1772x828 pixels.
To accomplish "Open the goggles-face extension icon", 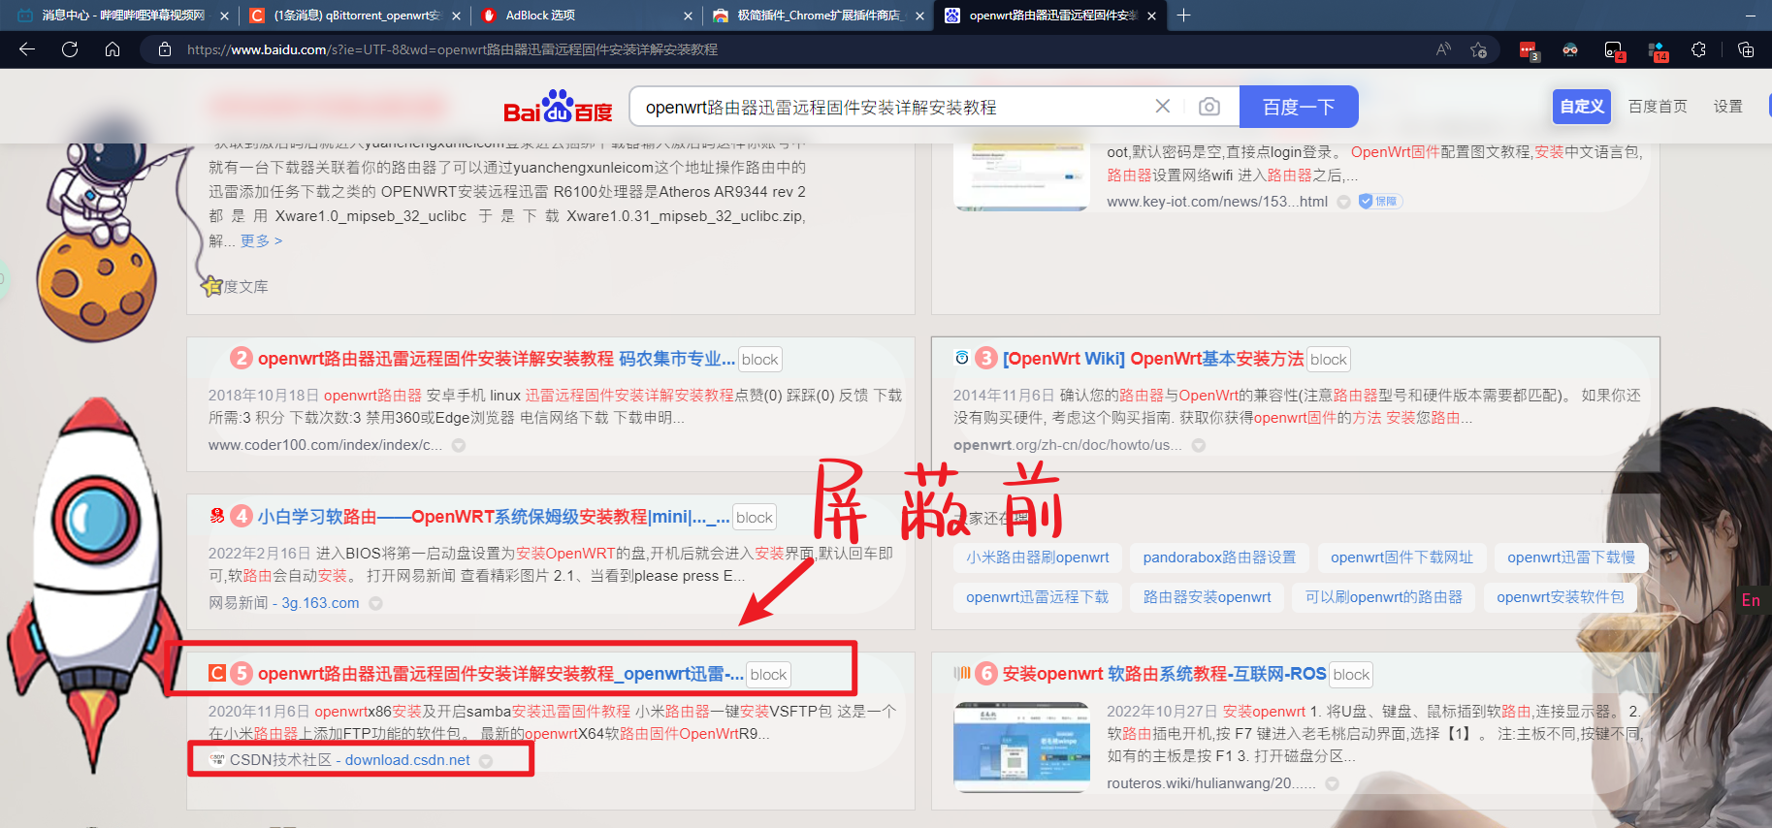I will click(x=1570, y=49).
